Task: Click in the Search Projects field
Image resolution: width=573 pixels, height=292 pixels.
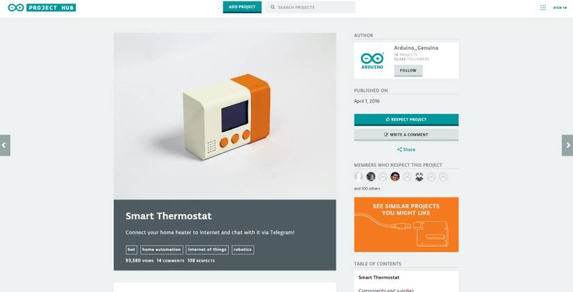Action: 310,7
